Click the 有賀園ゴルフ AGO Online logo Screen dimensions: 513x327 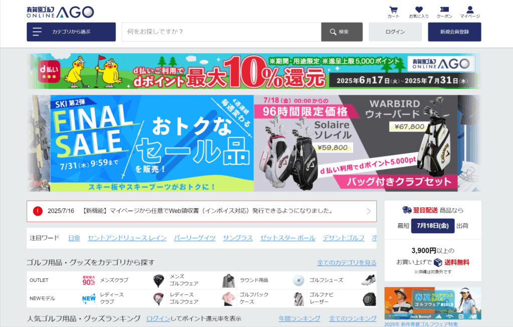coord(60,12)
